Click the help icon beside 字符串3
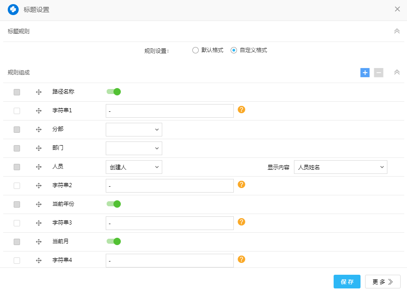Image resolution: width=407 pixels, height=293 pixels. (242, 222)
